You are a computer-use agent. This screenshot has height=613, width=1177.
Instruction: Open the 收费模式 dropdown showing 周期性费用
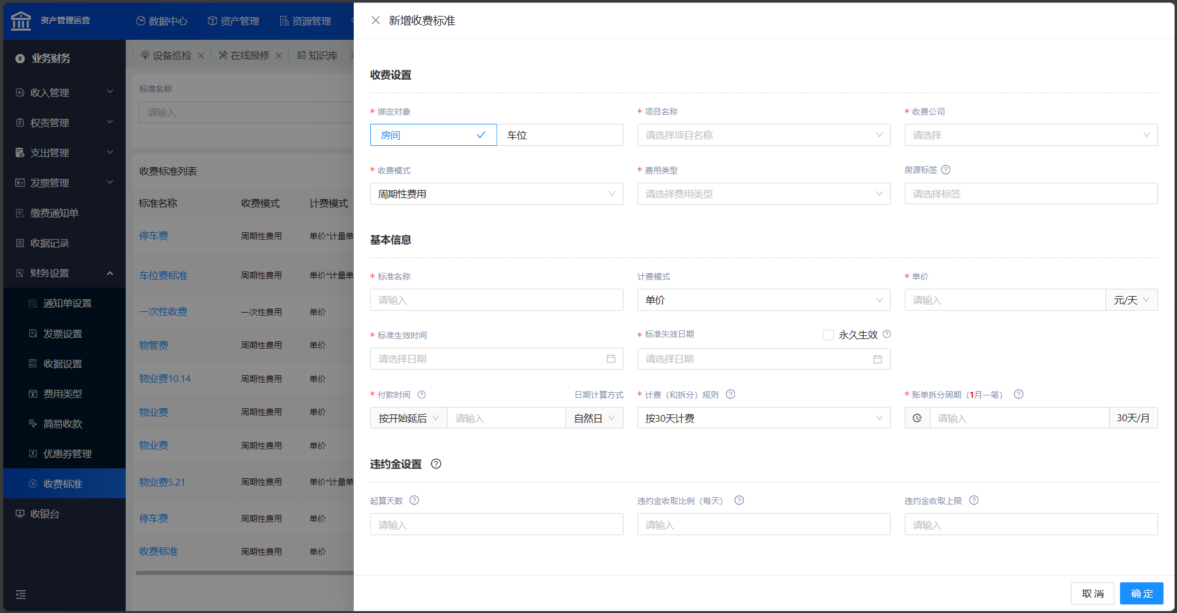(496, 194)
